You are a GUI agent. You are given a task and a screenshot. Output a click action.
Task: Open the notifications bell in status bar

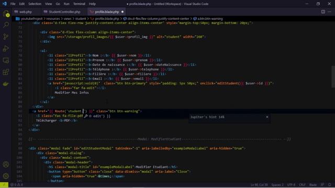(x=330, y=185)
